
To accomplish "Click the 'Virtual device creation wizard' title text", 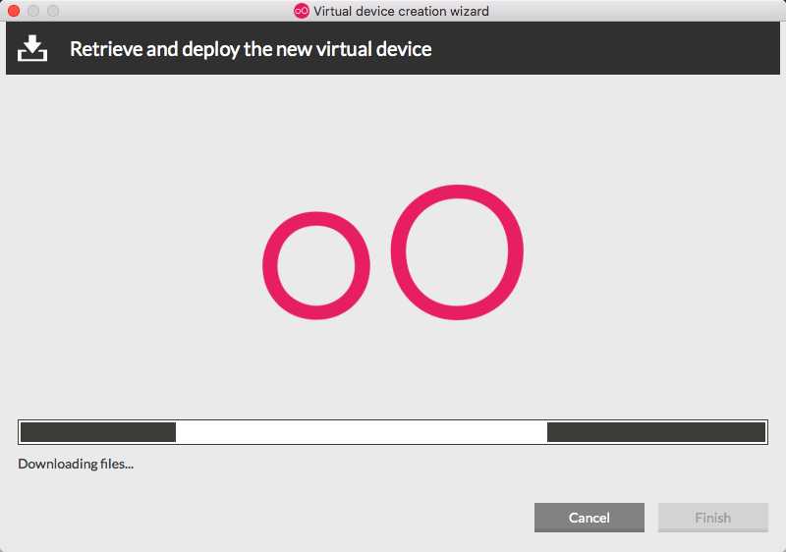I will pos(401,11).
